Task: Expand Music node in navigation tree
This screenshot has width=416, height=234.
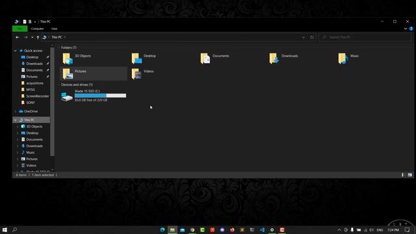Action: pos(18,153)
